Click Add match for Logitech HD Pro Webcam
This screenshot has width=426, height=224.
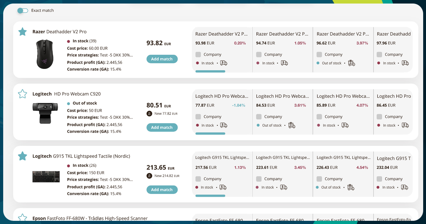162,128
